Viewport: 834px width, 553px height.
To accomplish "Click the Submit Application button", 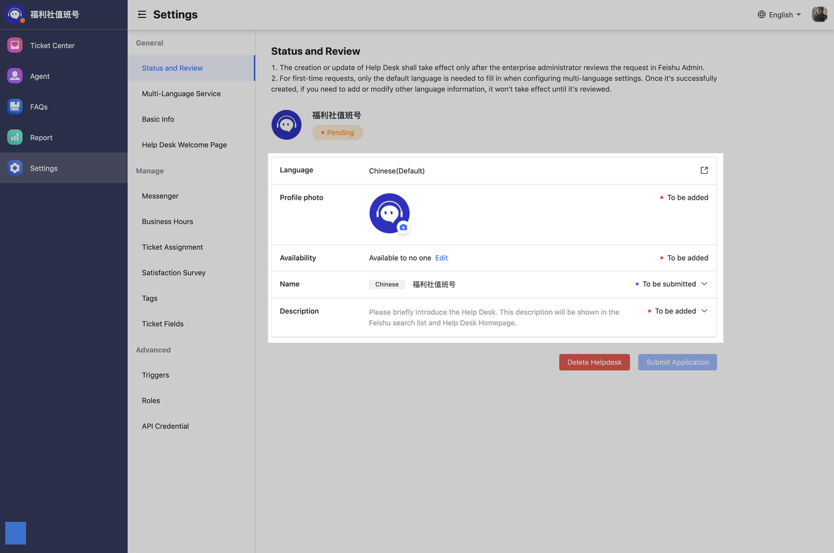I will (677, 362).
